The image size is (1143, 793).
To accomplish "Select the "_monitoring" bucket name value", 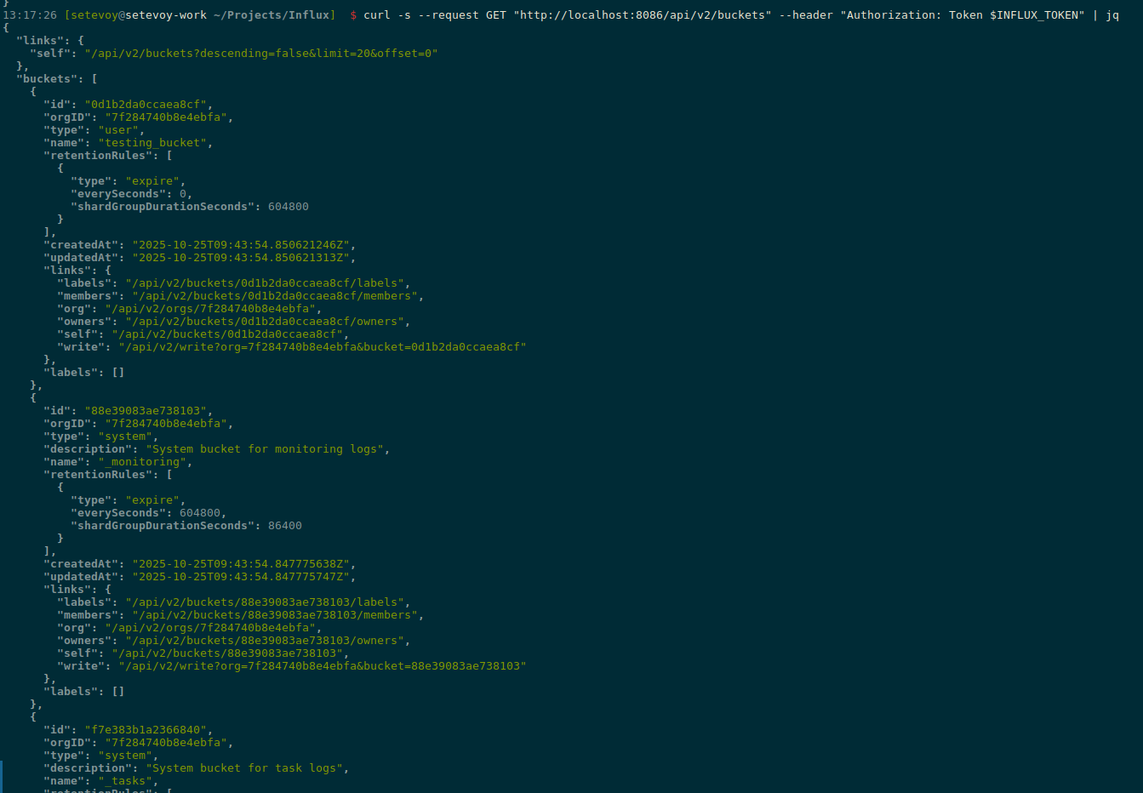I will pyautogui.click(x=142, y=462).
